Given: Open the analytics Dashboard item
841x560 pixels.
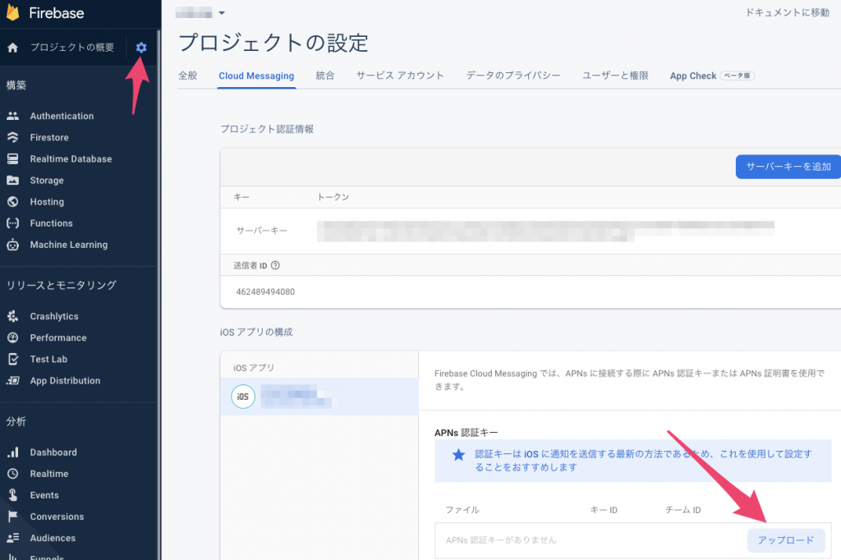Looking at the screenshot, I should [53, 452].
